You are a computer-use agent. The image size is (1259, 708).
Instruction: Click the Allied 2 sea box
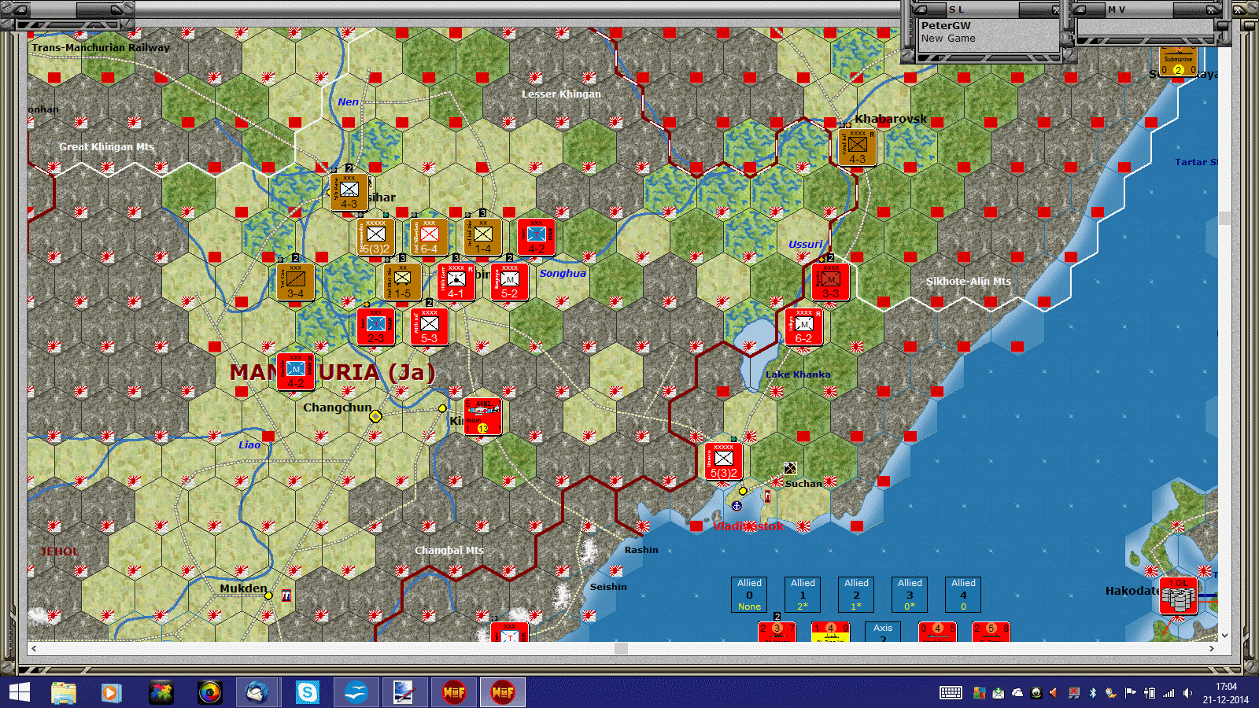coord(856,595)
